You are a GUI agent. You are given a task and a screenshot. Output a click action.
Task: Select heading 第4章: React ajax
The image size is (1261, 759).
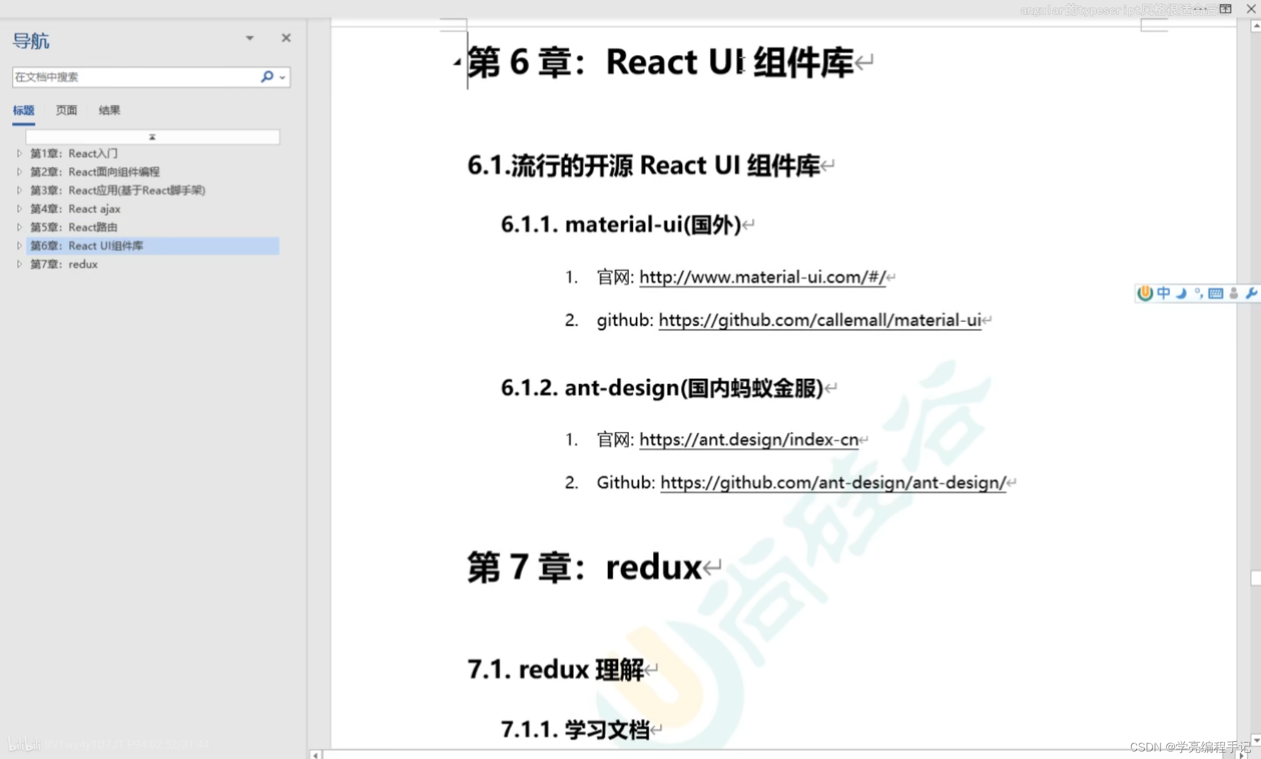pyautogui.click(x=75, y=209)
